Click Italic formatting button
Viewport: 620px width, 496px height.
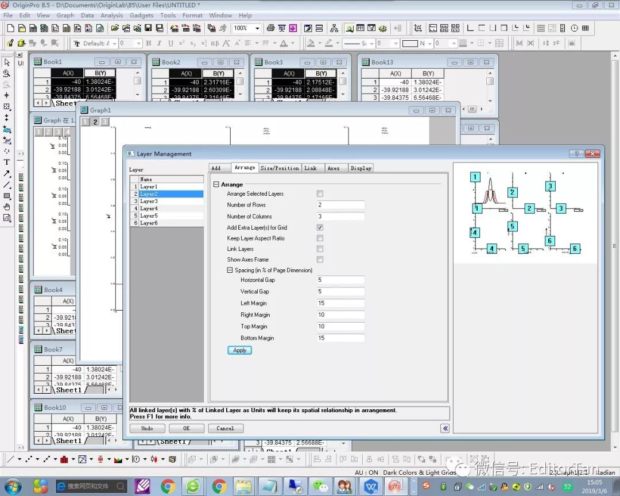(160, 43)
